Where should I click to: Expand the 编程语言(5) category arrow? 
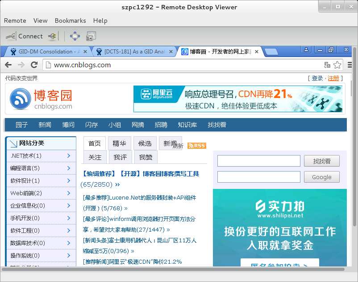69,168
